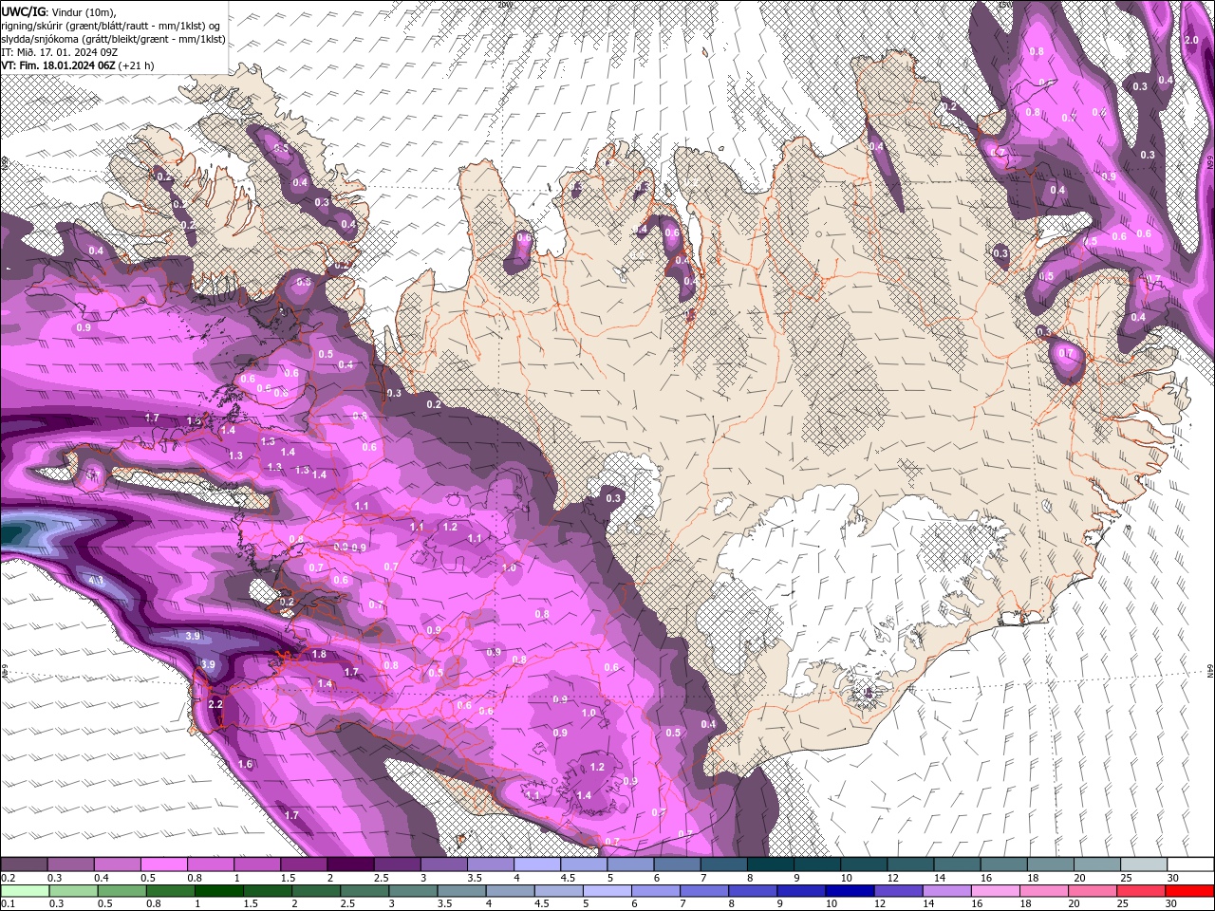Click the lightest green rain swatch for 0.1–0.3 mm

point(24,891)
